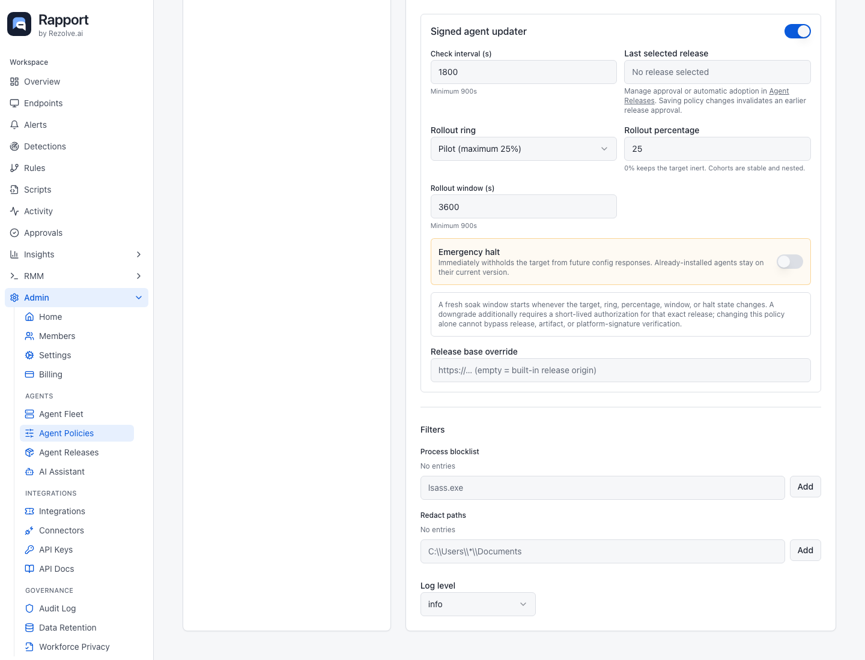
Task: Collapse the Admin section chevron
Action: coord(139,298)
